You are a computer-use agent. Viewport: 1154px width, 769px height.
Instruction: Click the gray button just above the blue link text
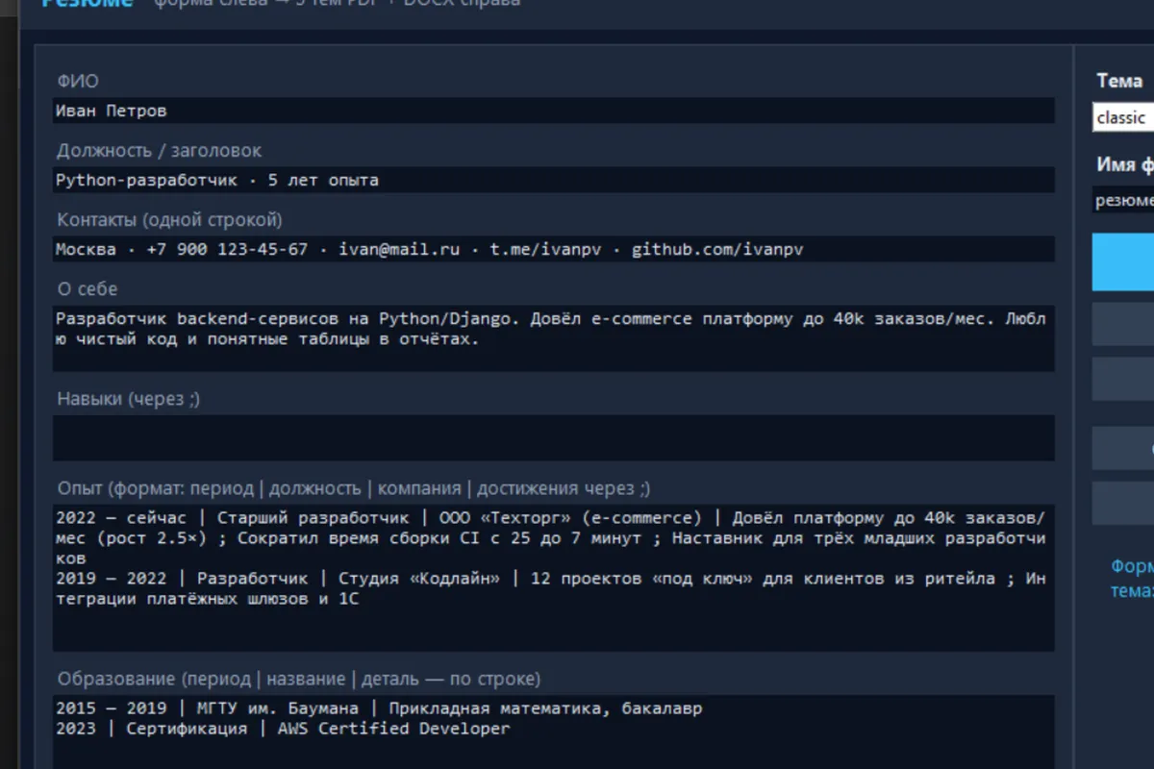[x=1123, y=503]
